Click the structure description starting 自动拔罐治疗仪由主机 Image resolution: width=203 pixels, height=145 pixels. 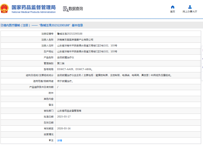pos(115,75)
